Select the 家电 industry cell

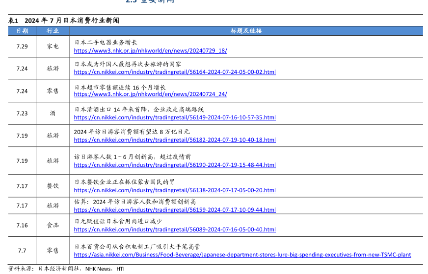coord(53,46)
